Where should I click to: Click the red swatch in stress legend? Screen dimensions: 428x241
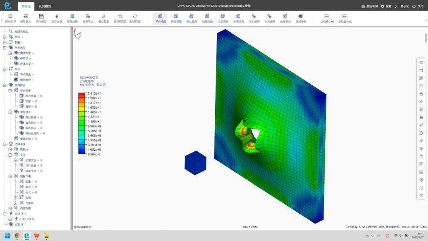coord(82,94)
